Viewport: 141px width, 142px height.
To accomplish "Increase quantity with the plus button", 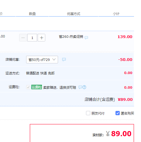I will [41, 38].
